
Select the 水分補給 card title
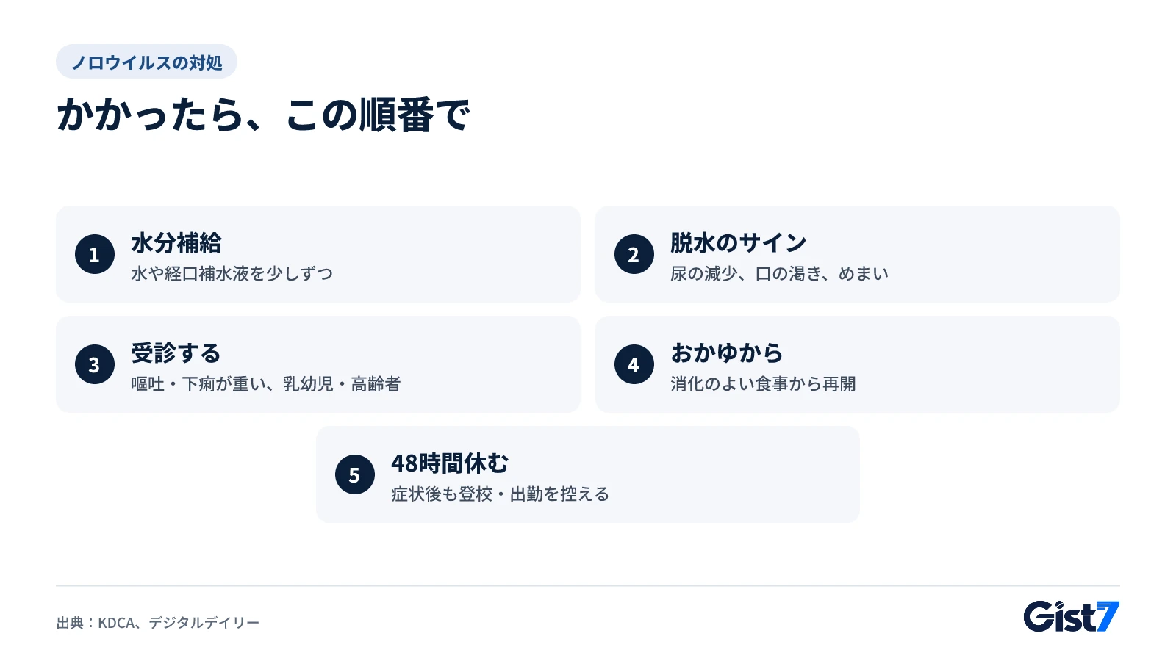pos(176,243)
